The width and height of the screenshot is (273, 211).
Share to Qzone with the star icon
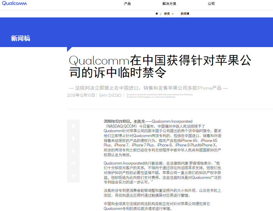pos(73,151)
